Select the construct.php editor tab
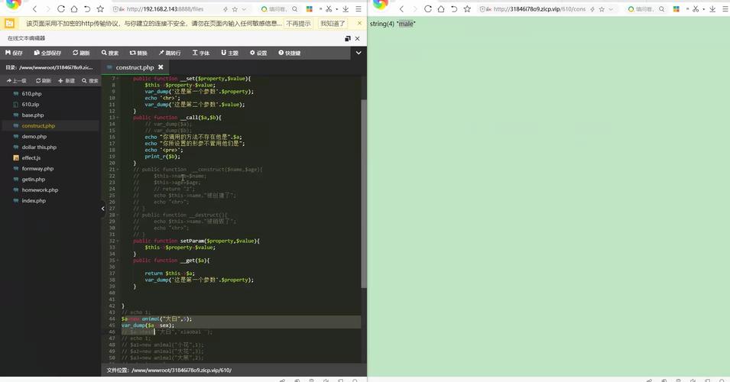The image size is (730, 382). coord(135,67)
